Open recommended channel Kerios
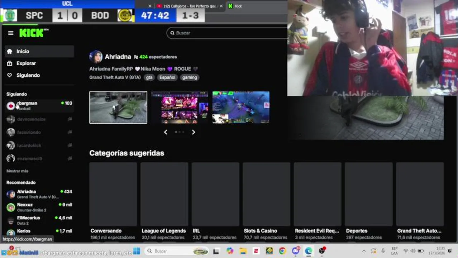458x258 pixels. [x=39, y=233]
